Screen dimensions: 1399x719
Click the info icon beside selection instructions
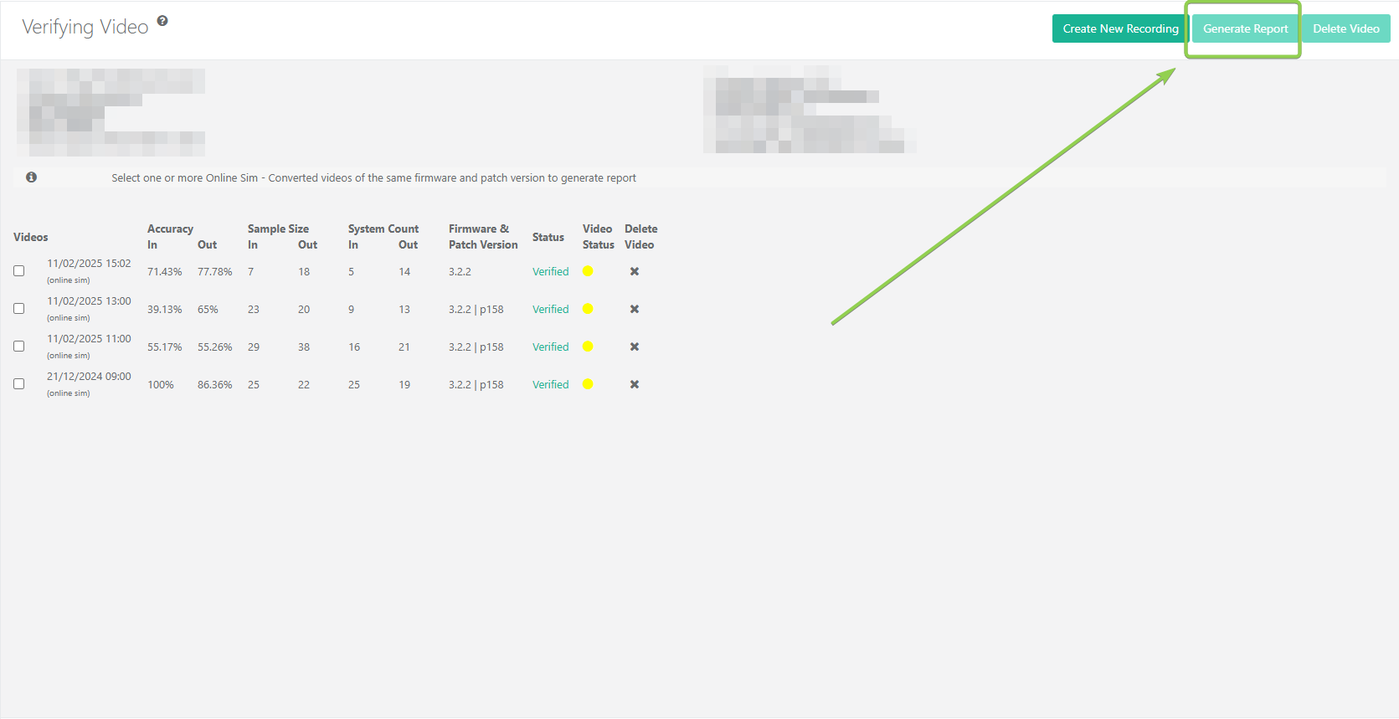(x=31, y=177)
